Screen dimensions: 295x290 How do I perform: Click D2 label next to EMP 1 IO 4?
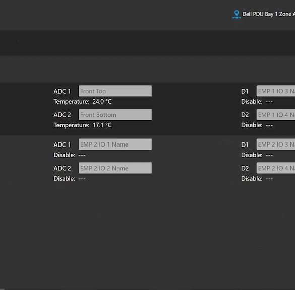tap(245, 115)
